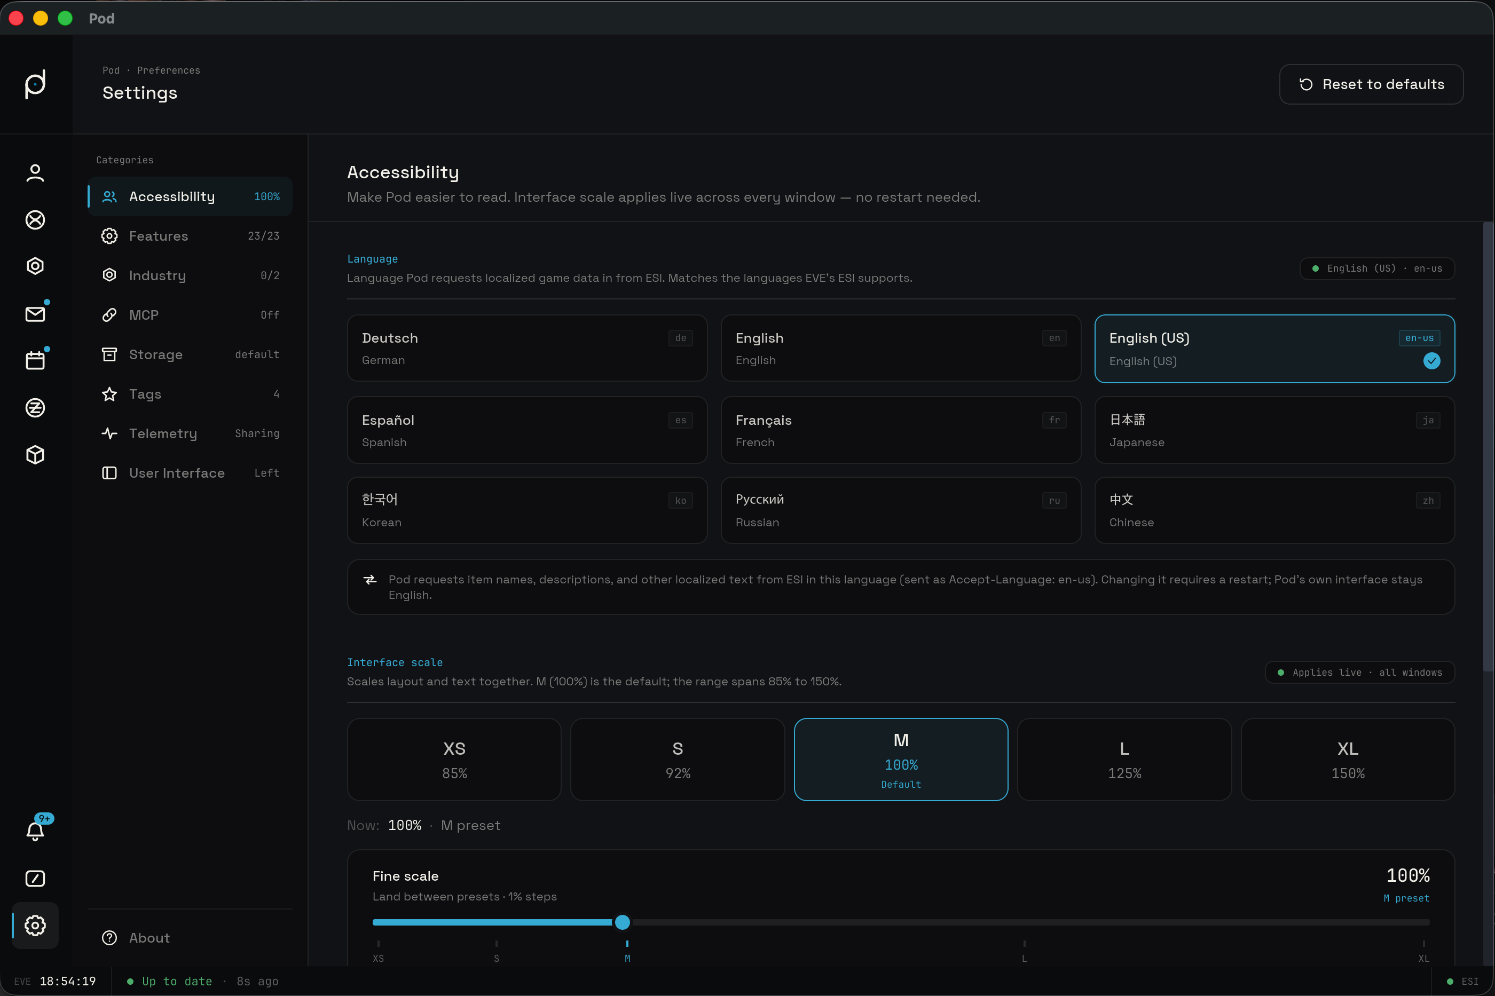Click the L tick on fine scale slider

pyautogui.click(x=1024, y=952)
